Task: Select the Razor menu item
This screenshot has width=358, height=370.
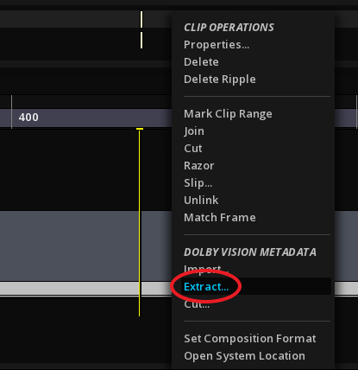Action: tap(199, 166)
